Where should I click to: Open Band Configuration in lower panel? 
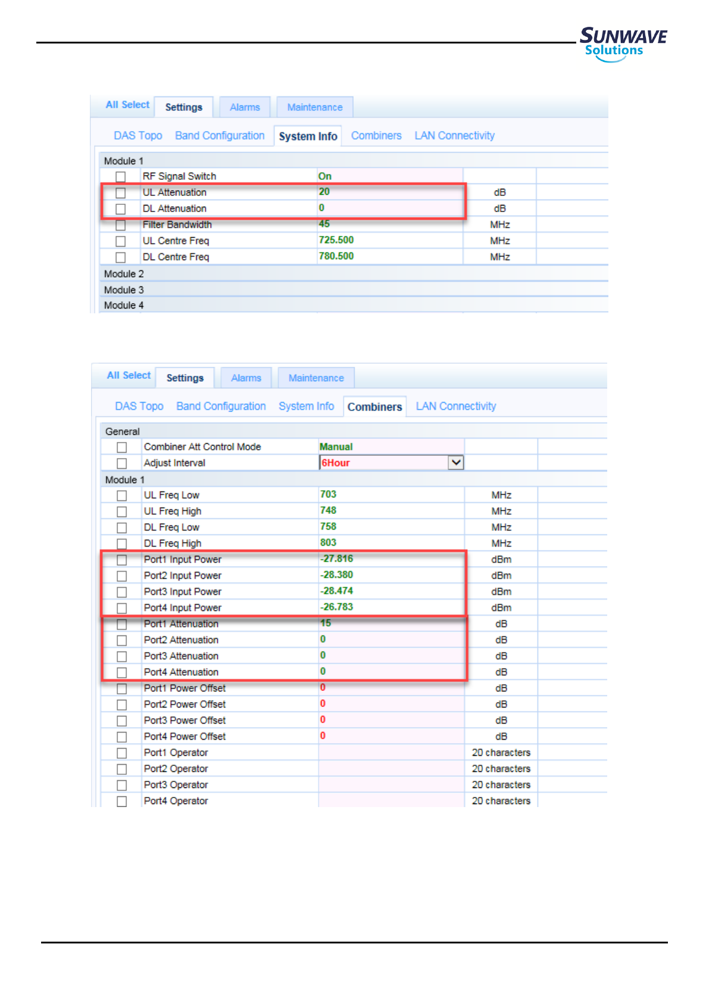[x=221, y=406]
